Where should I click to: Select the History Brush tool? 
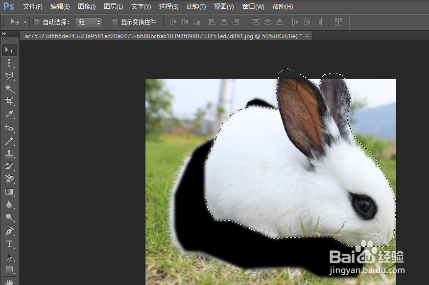(9, 166)
